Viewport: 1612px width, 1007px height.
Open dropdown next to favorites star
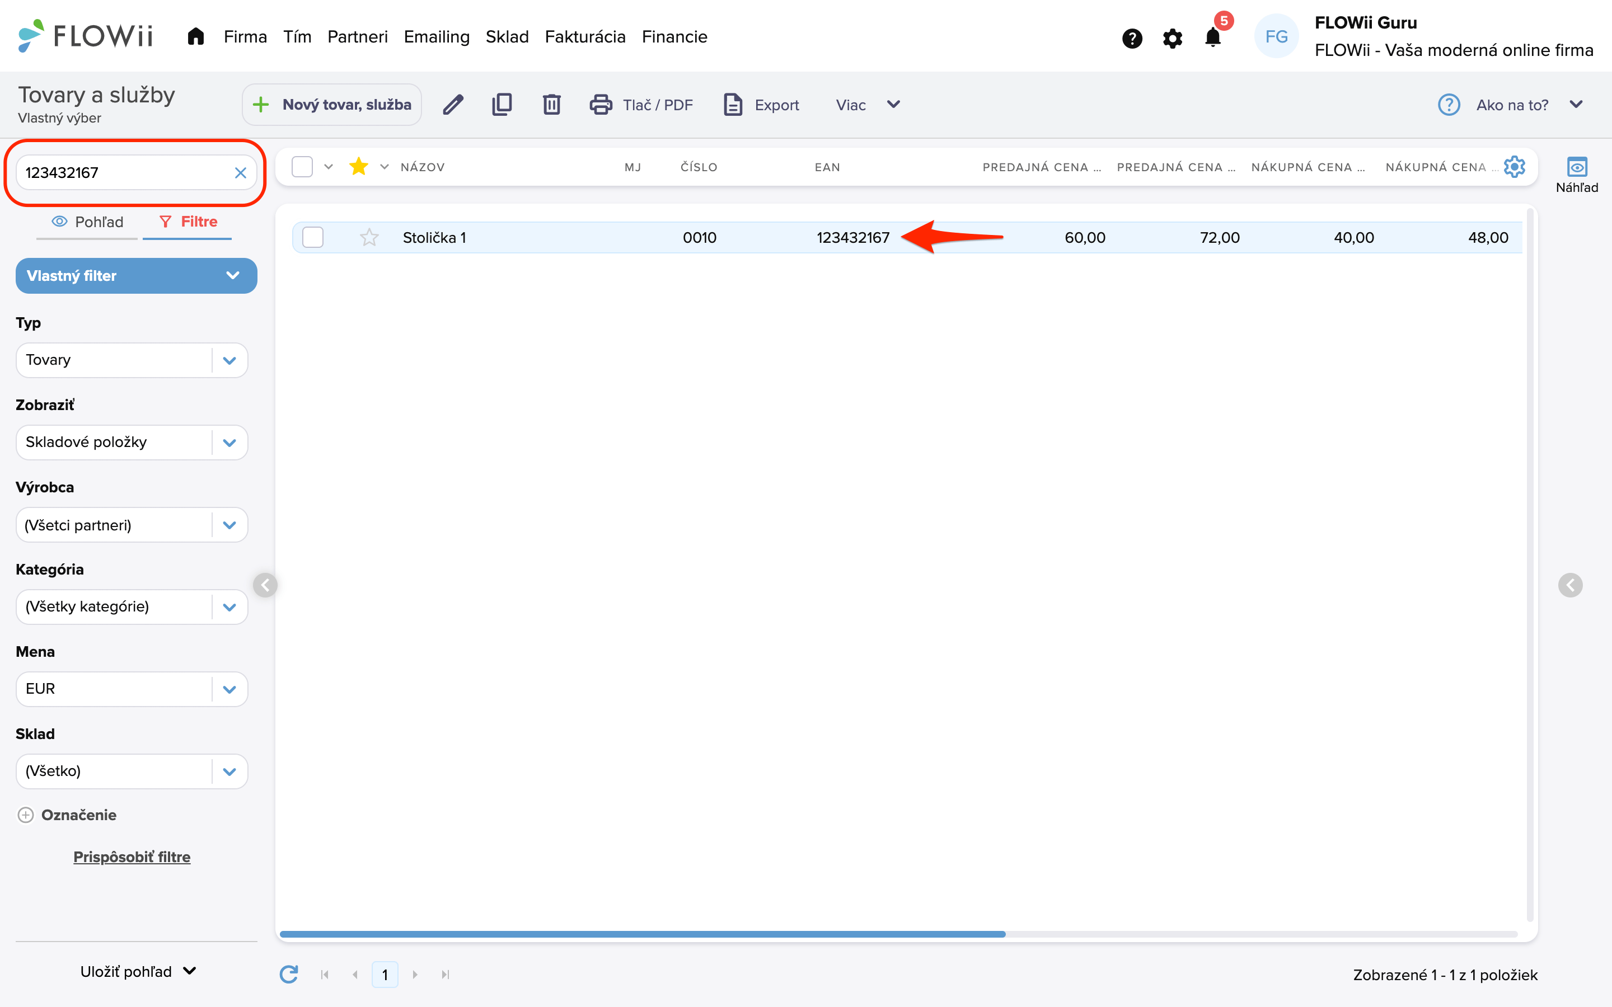click(385, 167)
